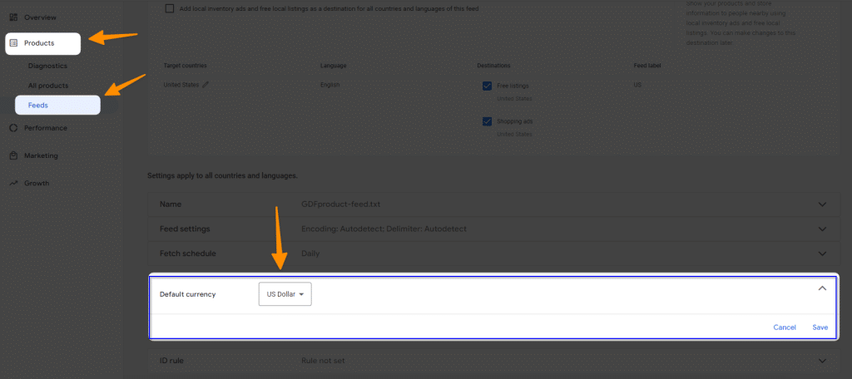852x379 pixels.
Task: Uncheck the Shopping ads checkbox
Action: pos(487,121)
